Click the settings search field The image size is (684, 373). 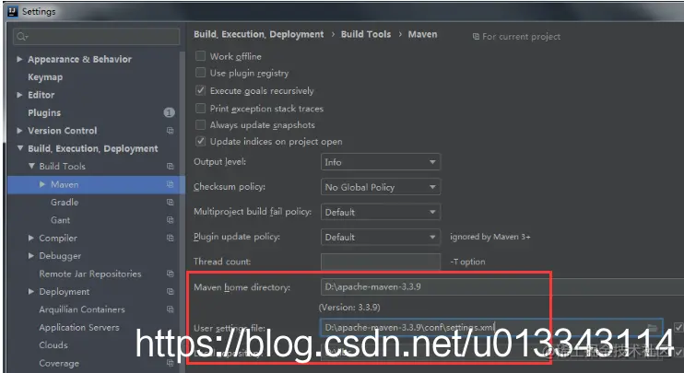pyautogui.click(x=97, y=37)
